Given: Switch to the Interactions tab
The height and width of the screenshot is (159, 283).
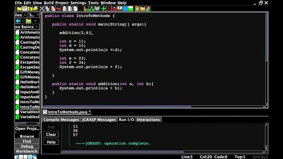Looking at the screenshot, I should (148, 120).
